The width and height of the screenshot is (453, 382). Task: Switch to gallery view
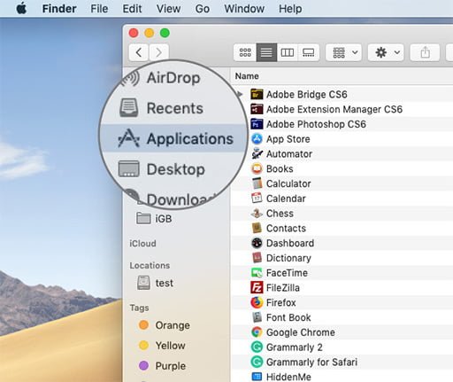(309, 52)
